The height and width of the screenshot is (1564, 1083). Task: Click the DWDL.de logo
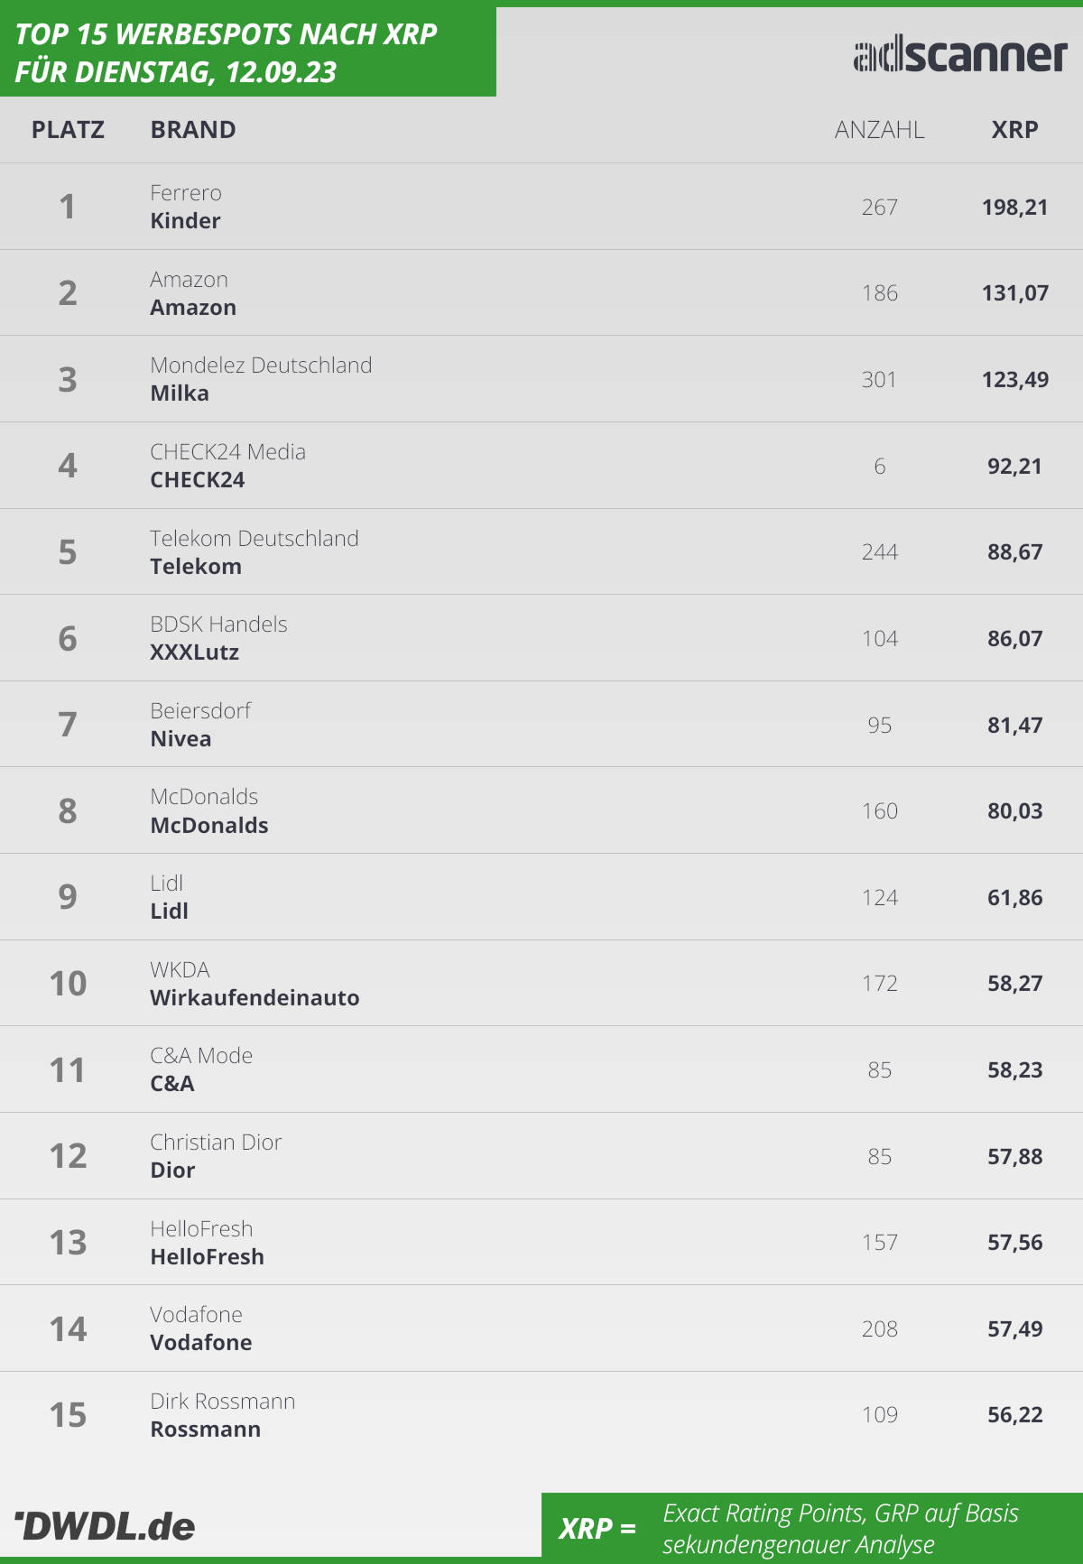[105, 1526]
